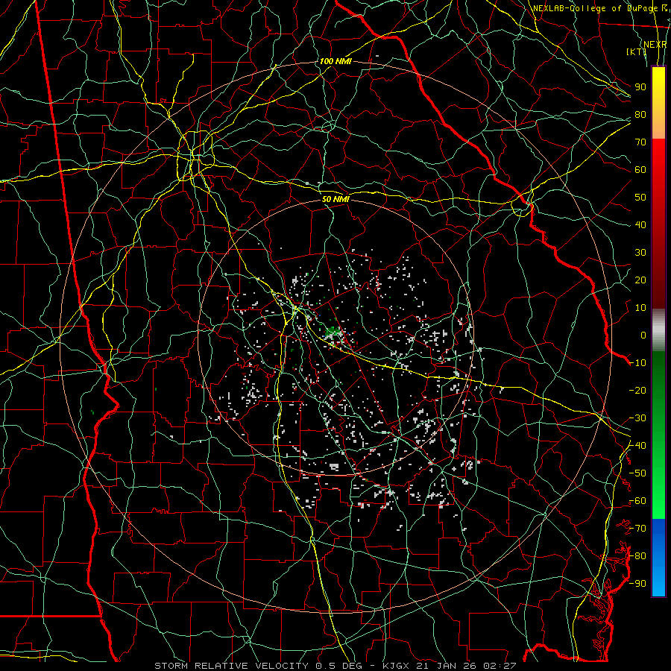Click the 50 value on the velocity scale

(640, 198)
